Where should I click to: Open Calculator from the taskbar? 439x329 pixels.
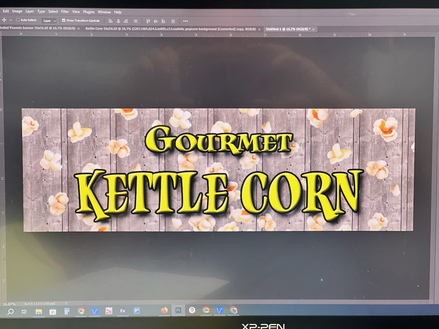tap(67, 312)
